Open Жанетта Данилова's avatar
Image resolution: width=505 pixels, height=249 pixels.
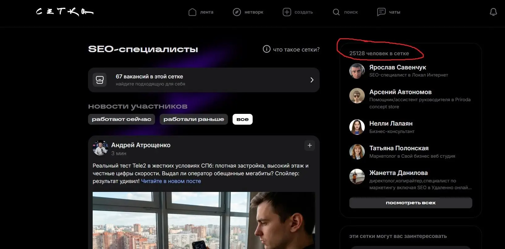coord(357,176)
